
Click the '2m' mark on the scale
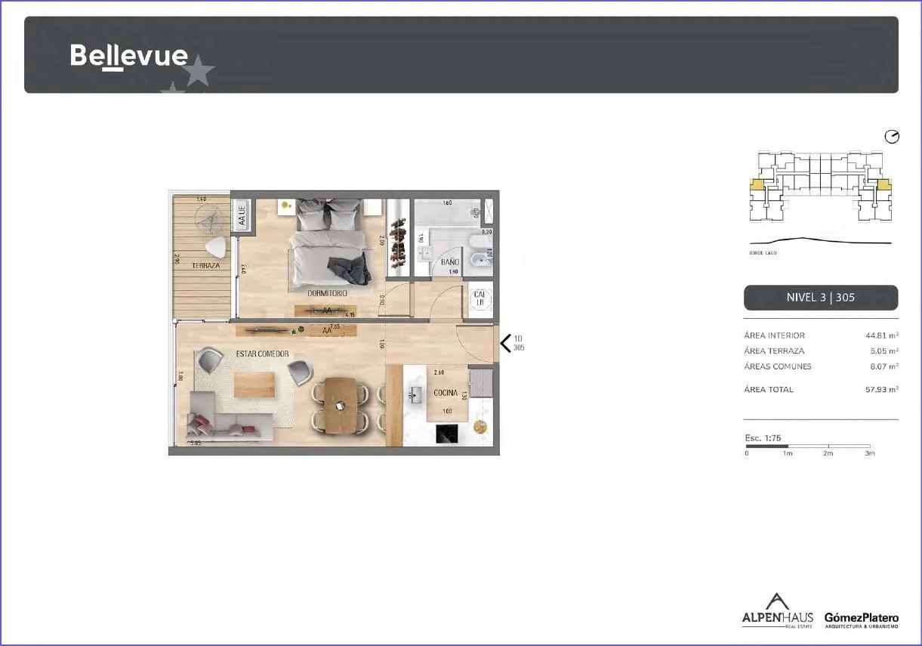click(x=828, y=453)
